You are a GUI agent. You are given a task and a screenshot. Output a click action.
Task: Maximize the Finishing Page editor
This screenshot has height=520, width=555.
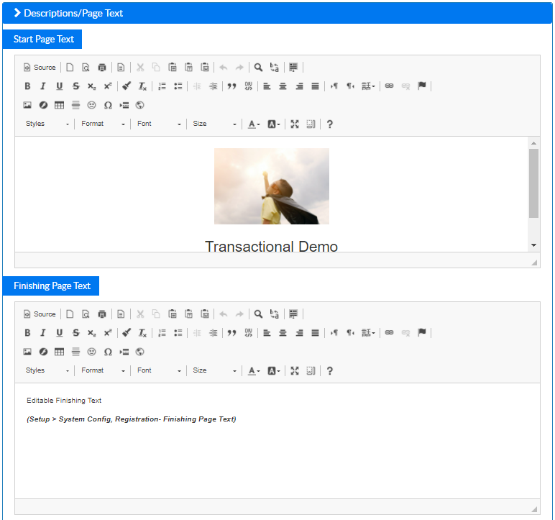click(295, 371)
